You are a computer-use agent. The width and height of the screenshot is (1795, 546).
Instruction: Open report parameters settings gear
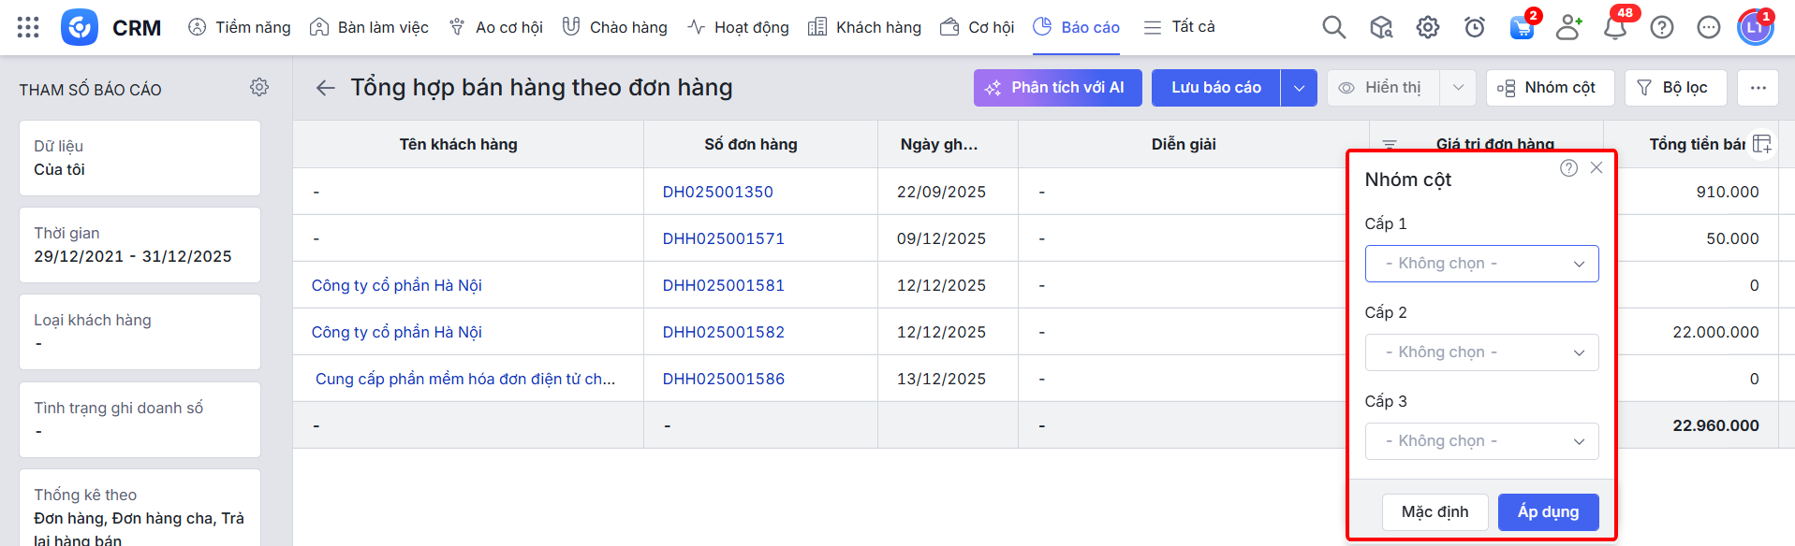pyautogui.click(x=259, y=87)
